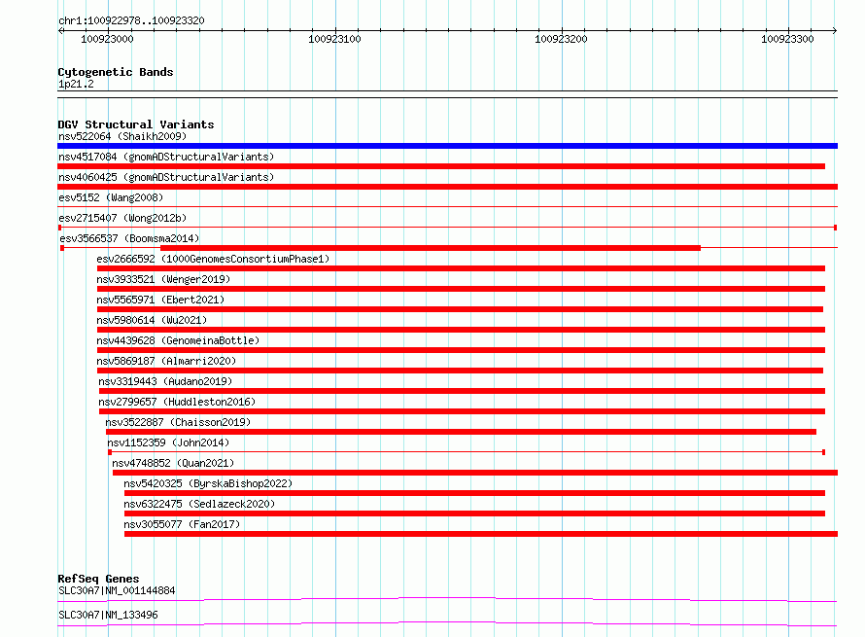This screenshot has height=637, width=865.
Task: Click the red bar for nsv3522887
Action: pyautogui.click(x=462, y=432)
